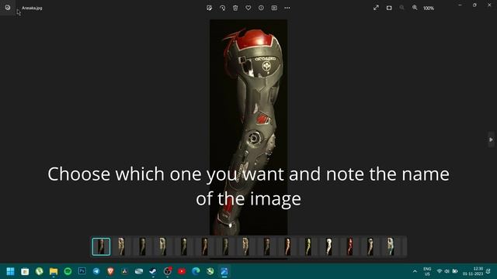Select the second filmstrip thumbnail
This screenshot has height=279, width=497.
121,246
